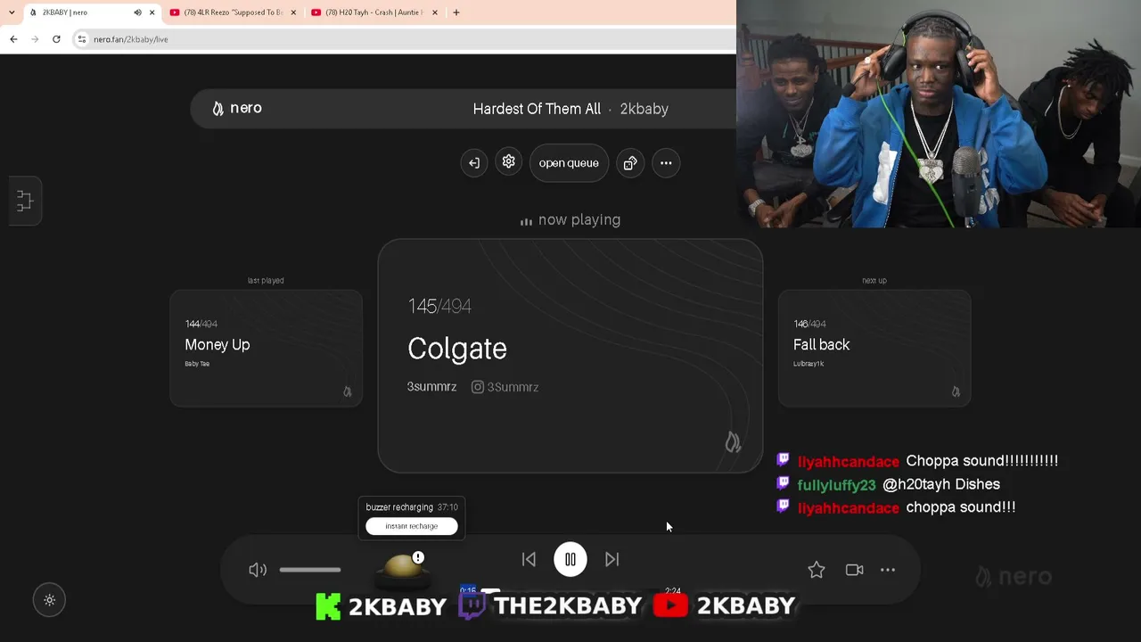Click the Hardest Of Them All title
This screenshot has width=1141, height=642.
point(537,109)
